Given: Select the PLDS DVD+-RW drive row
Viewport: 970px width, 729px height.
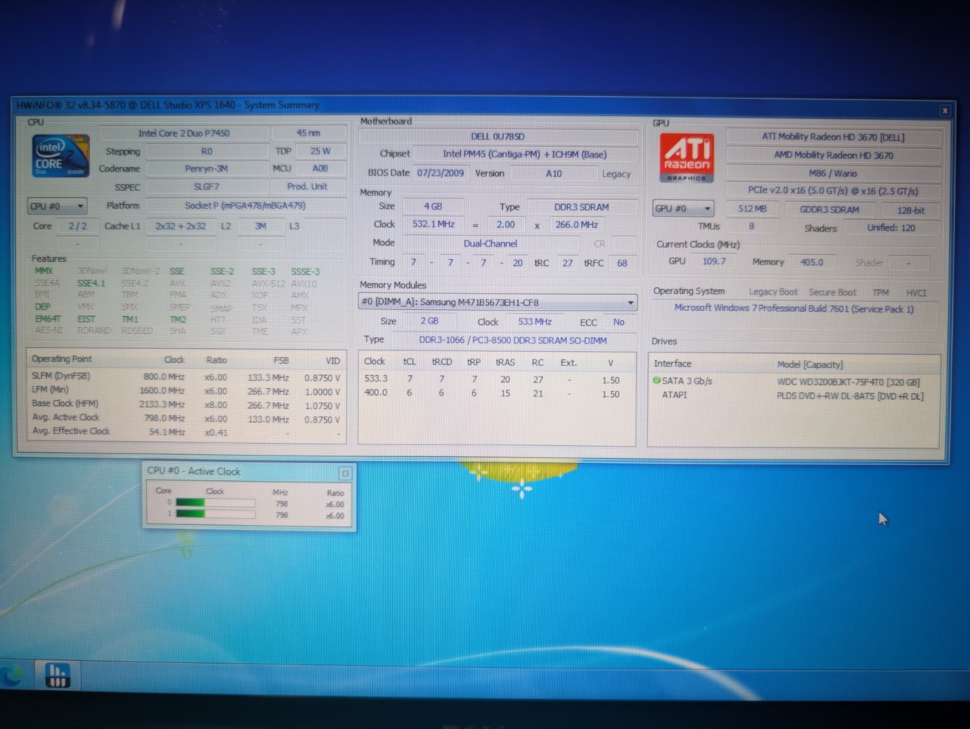Looking at the screenshot, I should [x=794, y=395].
